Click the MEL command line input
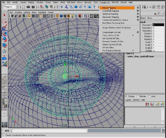Image resolution: width=166 pixels, height=138 pixels. 49,131
